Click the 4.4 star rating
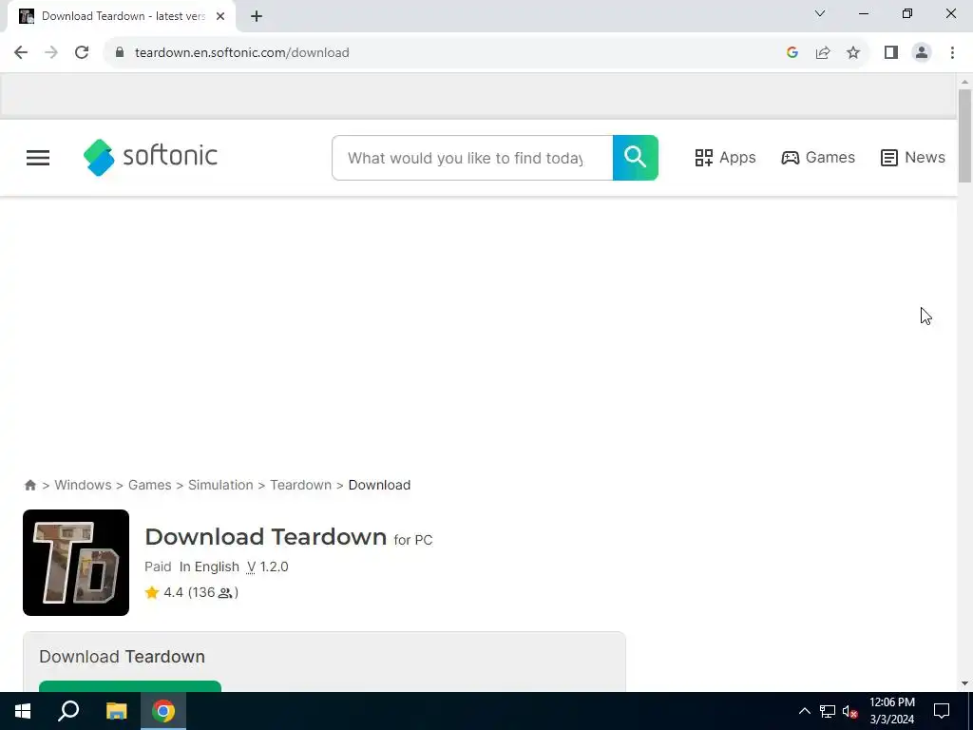This screenshot has height=730, width=973. pyautogui.click(x=191, y=592)
